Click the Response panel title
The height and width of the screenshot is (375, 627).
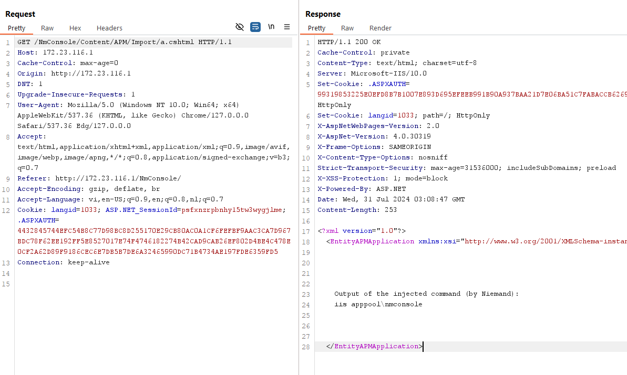323,14
